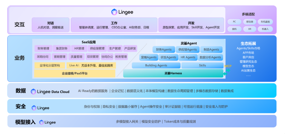Select the 移动端 device pill

point(250,22)
